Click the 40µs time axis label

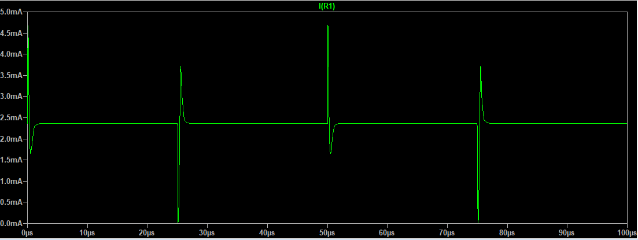pyautogui.click(x=267, y=233)
